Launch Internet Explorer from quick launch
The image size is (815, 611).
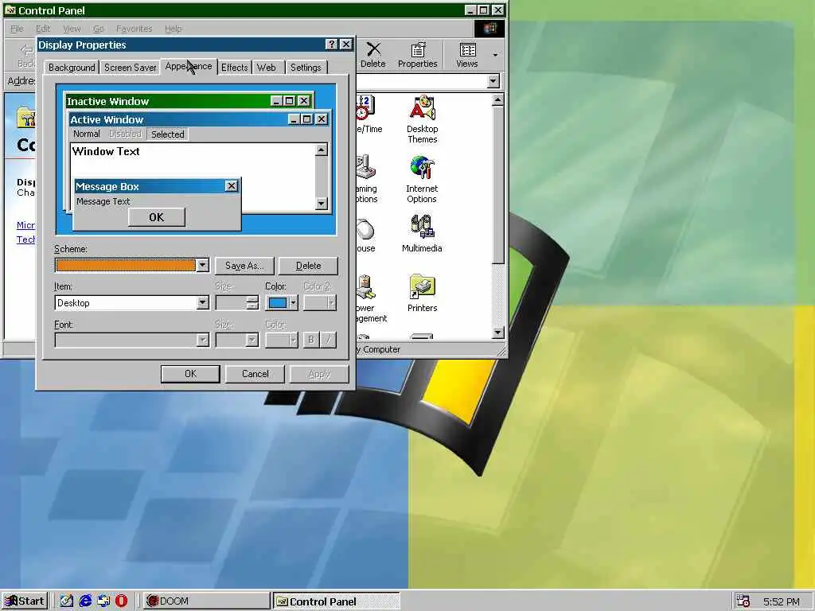(x=85, y=601)
